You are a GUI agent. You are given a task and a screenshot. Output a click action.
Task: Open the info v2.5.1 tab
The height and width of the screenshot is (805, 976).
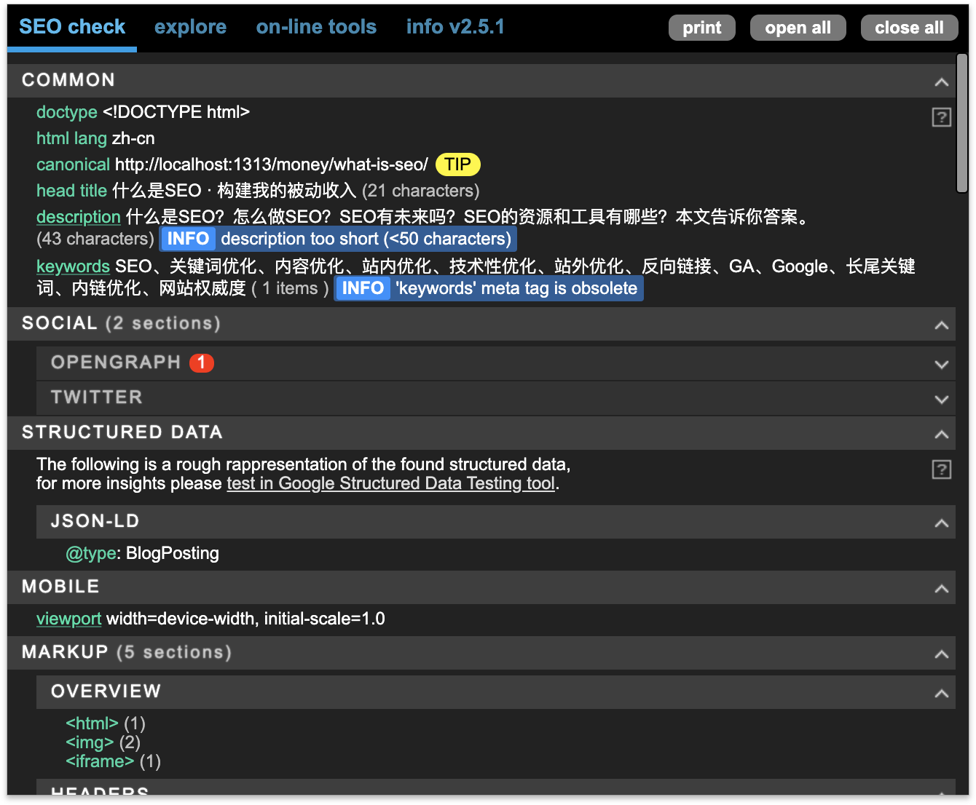(455, 27)
